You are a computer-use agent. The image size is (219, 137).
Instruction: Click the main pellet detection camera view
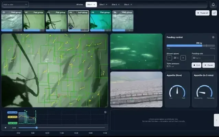55,70
